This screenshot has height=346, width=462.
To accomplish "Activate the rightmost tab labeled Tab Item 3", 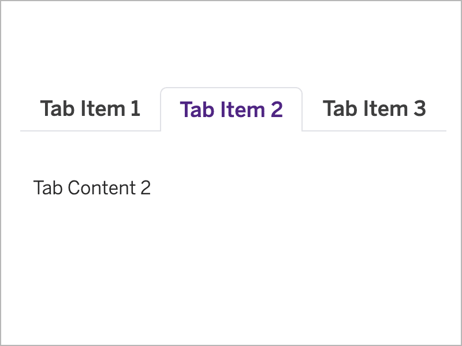I will 374,108.
